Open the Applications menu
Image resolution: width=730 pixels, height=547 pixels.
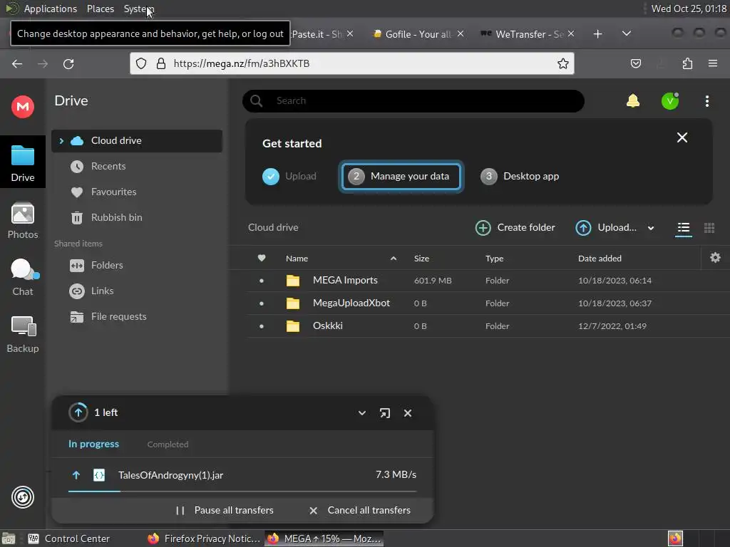click(51, 9)
